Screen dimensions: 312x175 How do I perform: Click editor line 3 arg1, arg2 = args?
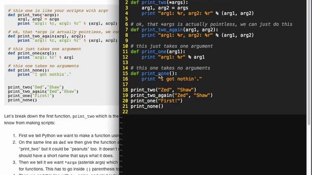165,8
